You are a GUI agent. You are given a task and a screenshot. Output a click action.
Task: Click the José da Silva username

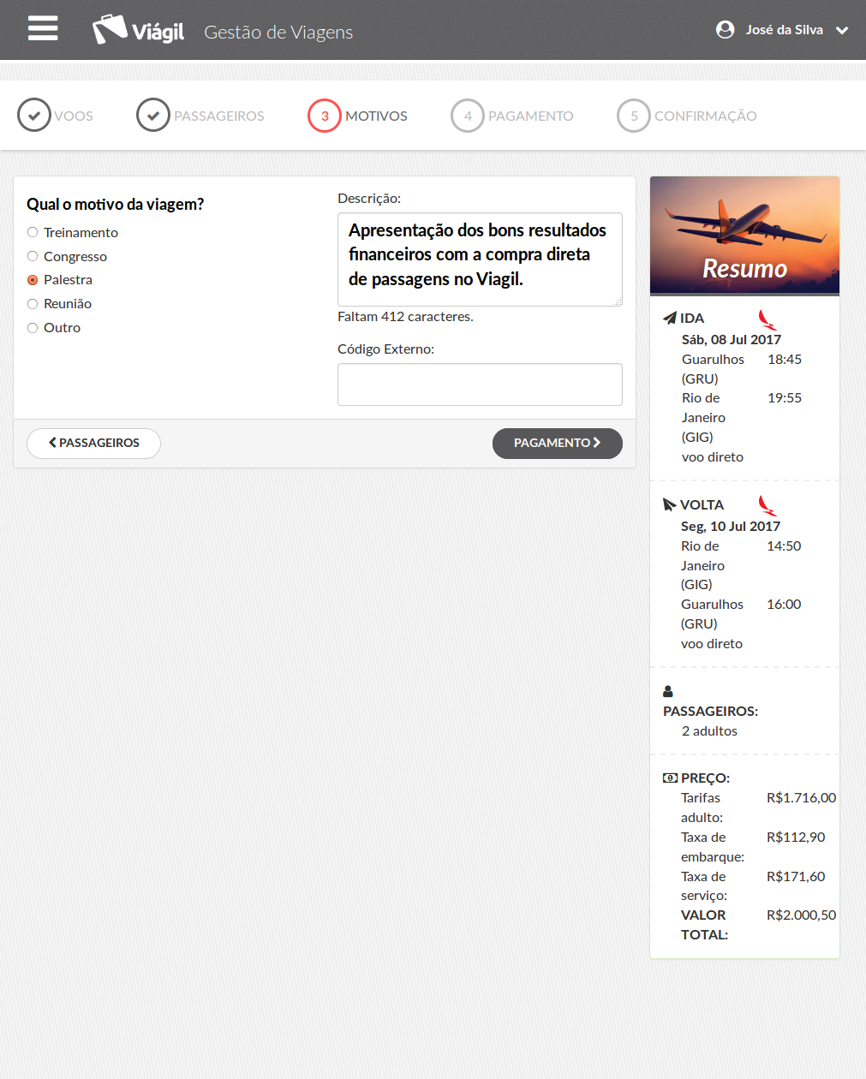point(784,29)
